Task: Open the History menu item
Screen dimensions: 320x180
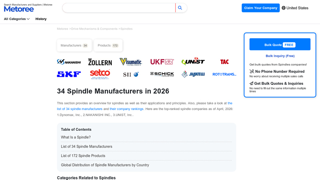Action: [x=41, y=19]
